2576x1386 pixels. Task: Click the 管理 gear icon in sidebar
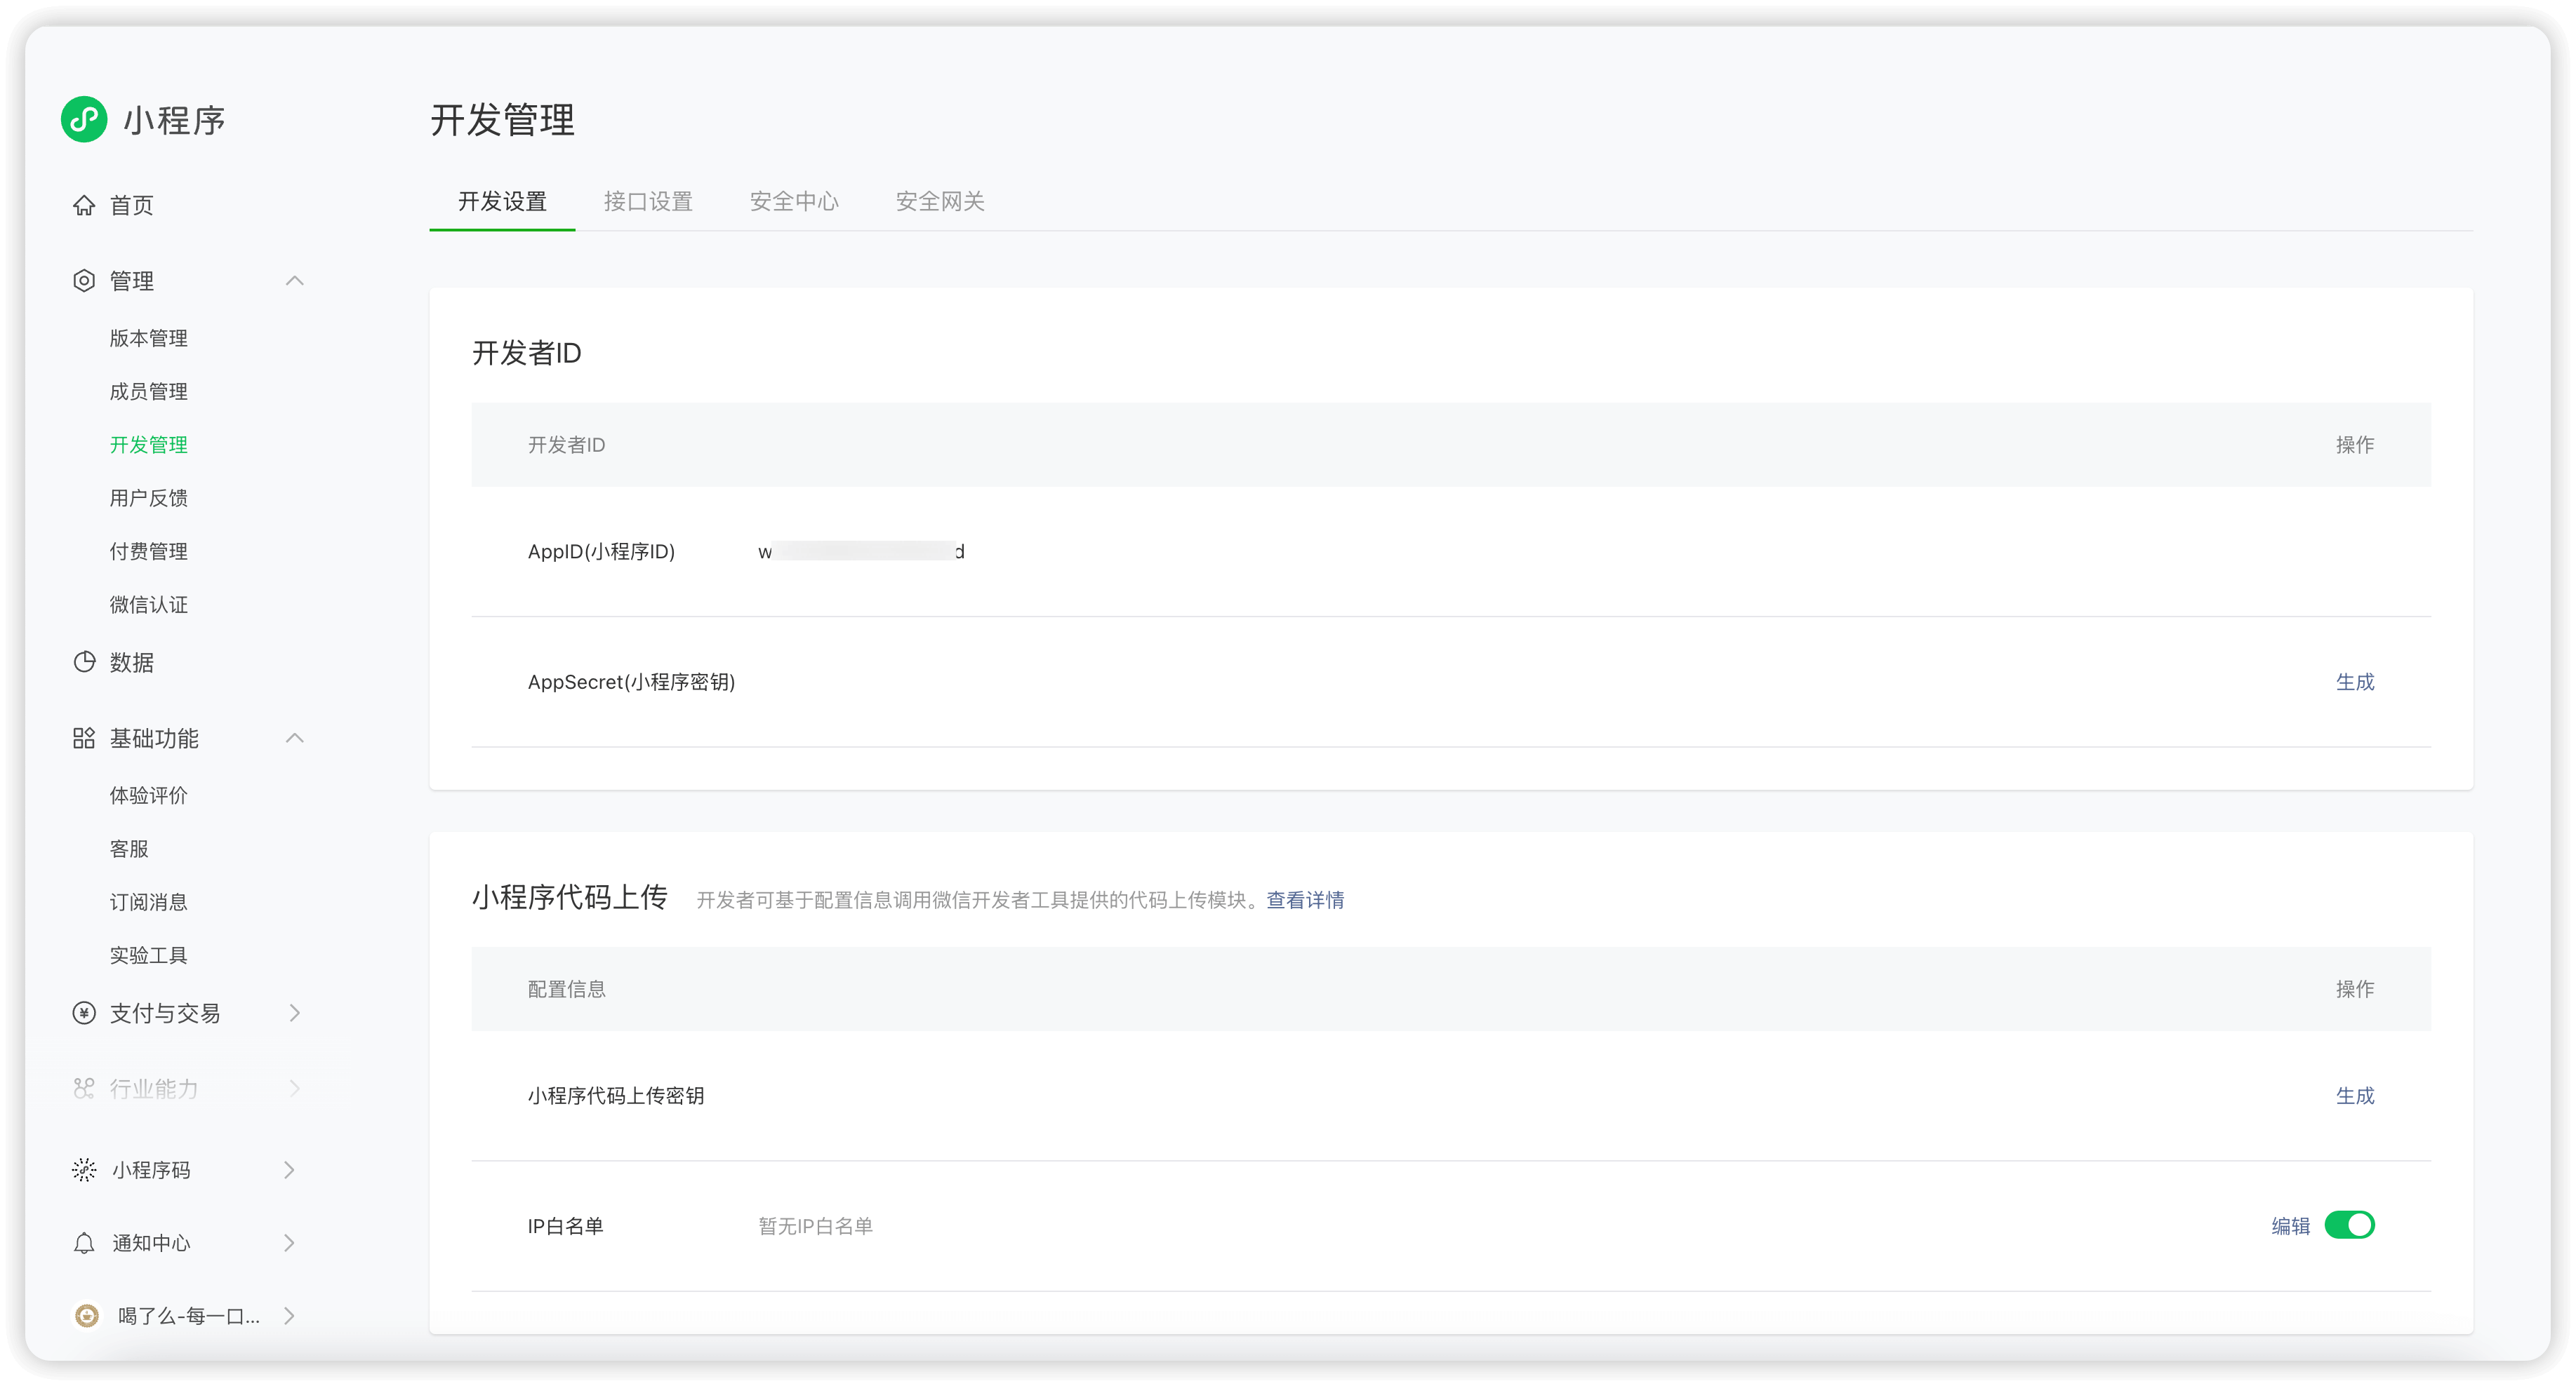tap(84, 281)
